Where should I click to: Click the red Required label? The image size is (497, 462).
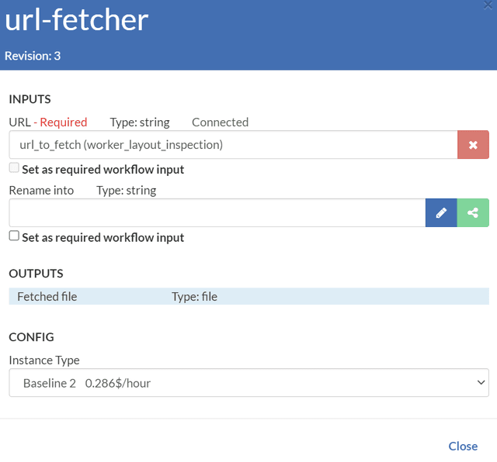tap(63, 122)
